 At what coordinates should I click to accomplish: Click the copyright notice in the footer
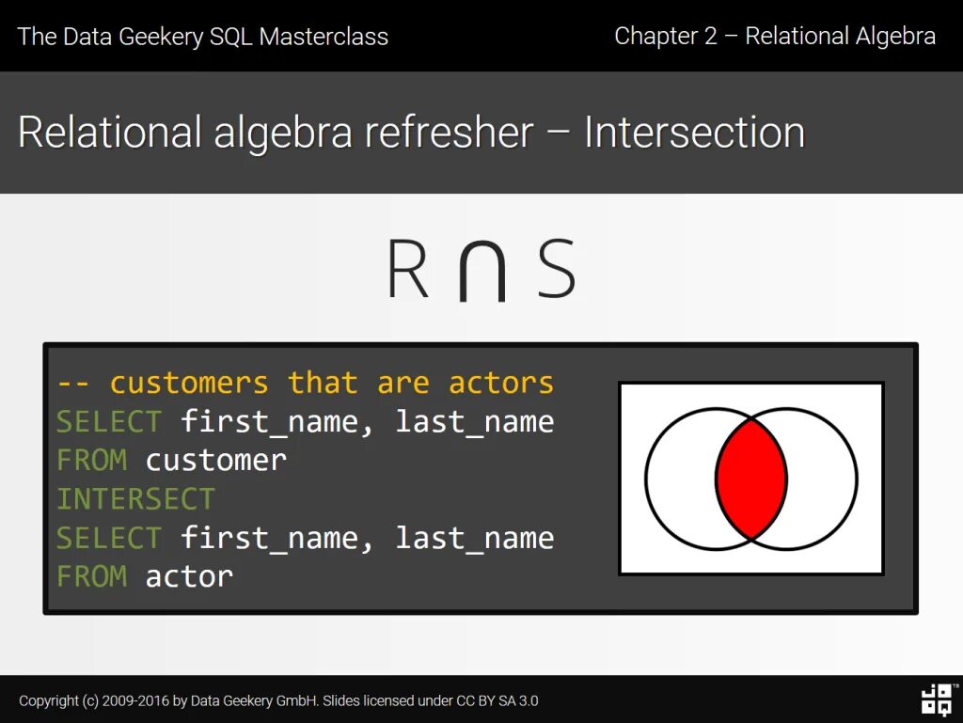(278, 700)
